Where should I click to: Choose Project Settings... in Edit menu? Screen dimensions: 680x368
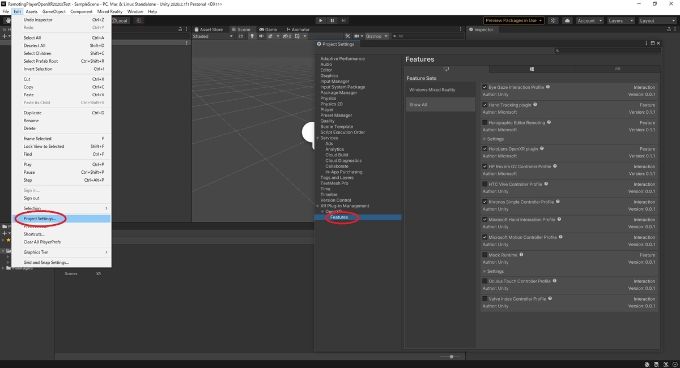[61, 219]
